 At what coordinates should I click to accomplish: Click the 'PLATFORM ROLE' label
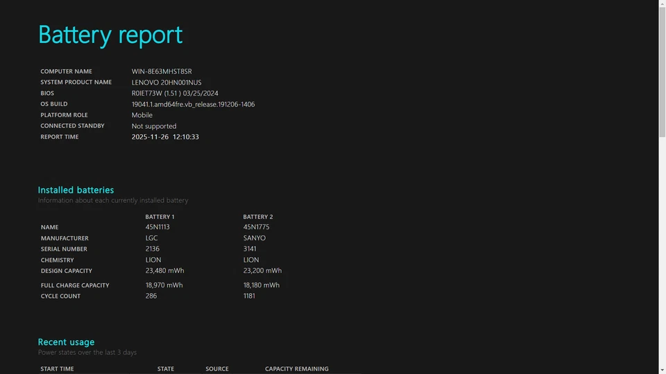[64, 115]
